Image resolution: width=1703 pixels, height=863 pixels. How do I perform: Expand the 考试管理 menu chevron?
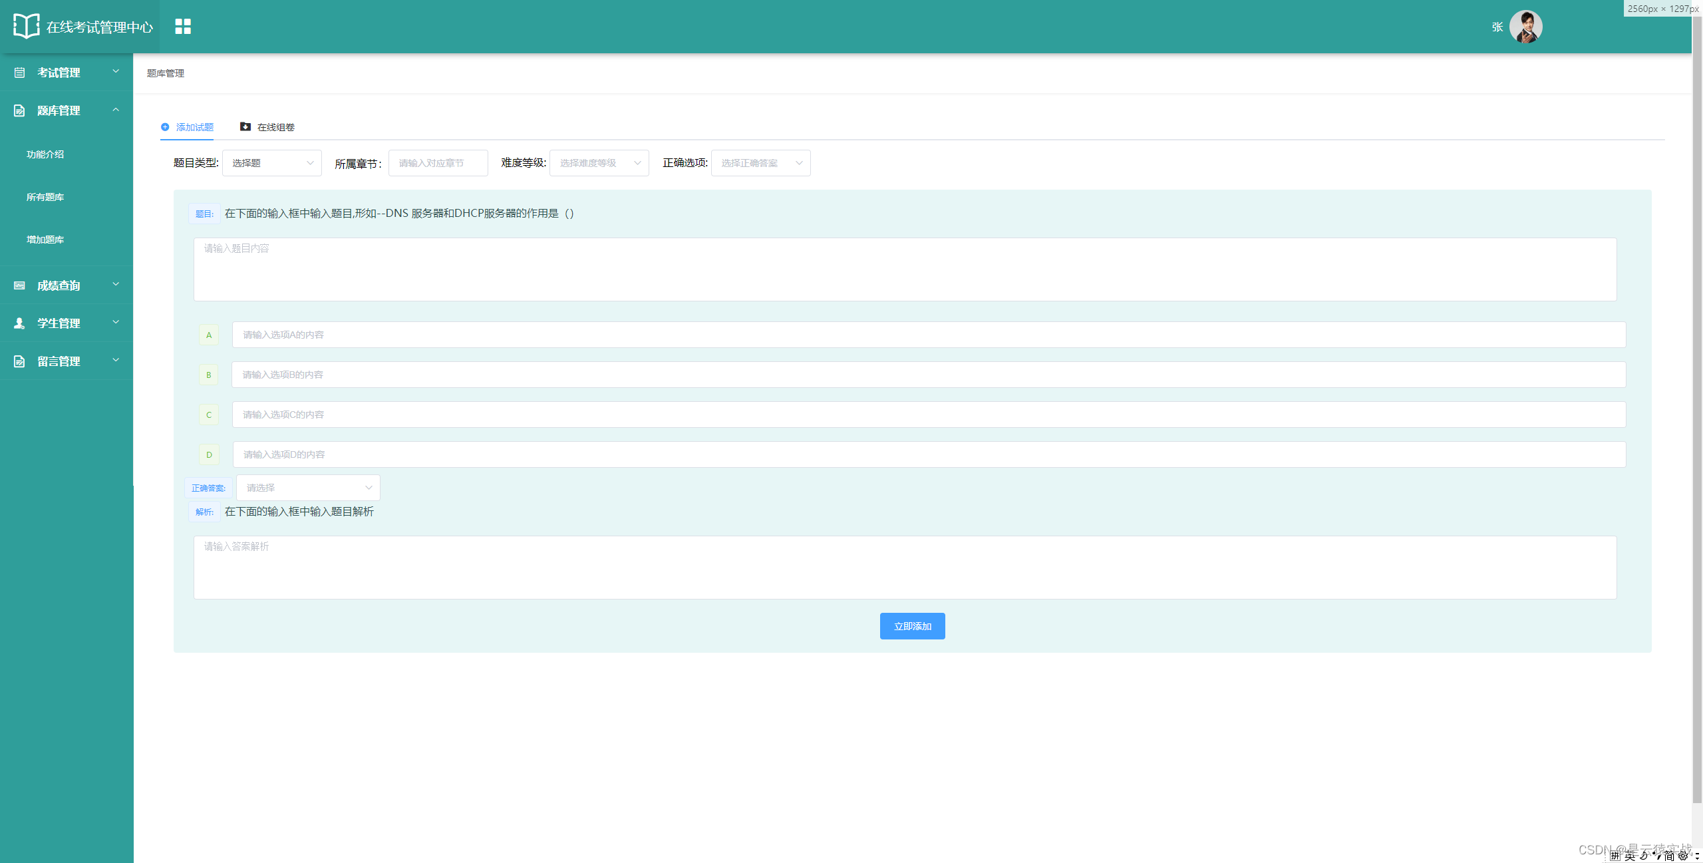coord(116,71)
